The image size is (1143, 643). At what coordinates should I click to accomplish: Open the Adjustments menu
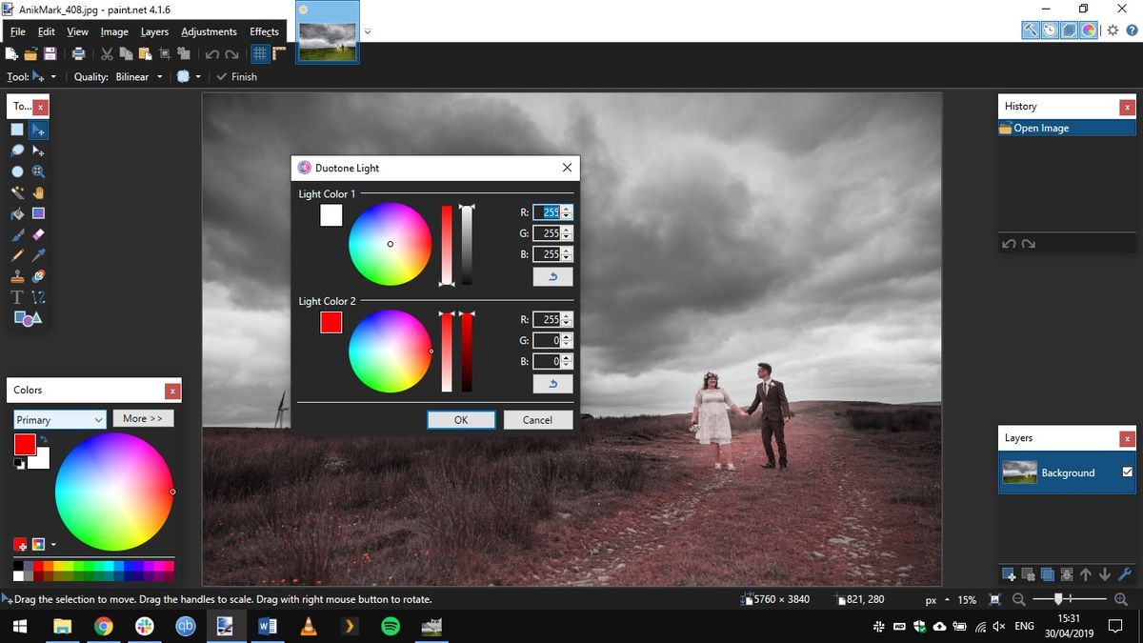coord(209,31)
